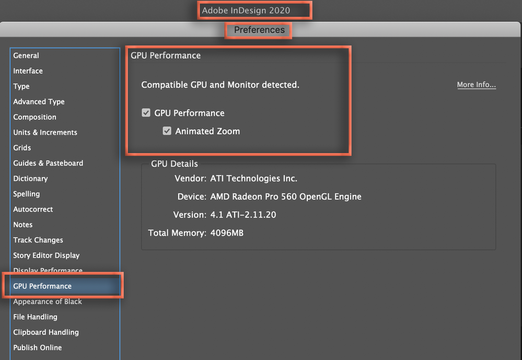Click the highlighted GPU Performance sidebar item
The image size is (522, 360).
point(43,286)
